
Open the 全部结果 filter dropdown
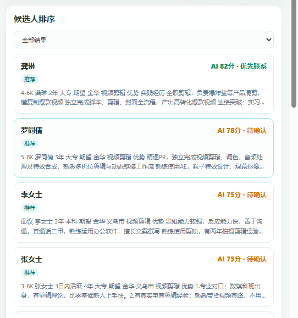[x=144, y=40]
